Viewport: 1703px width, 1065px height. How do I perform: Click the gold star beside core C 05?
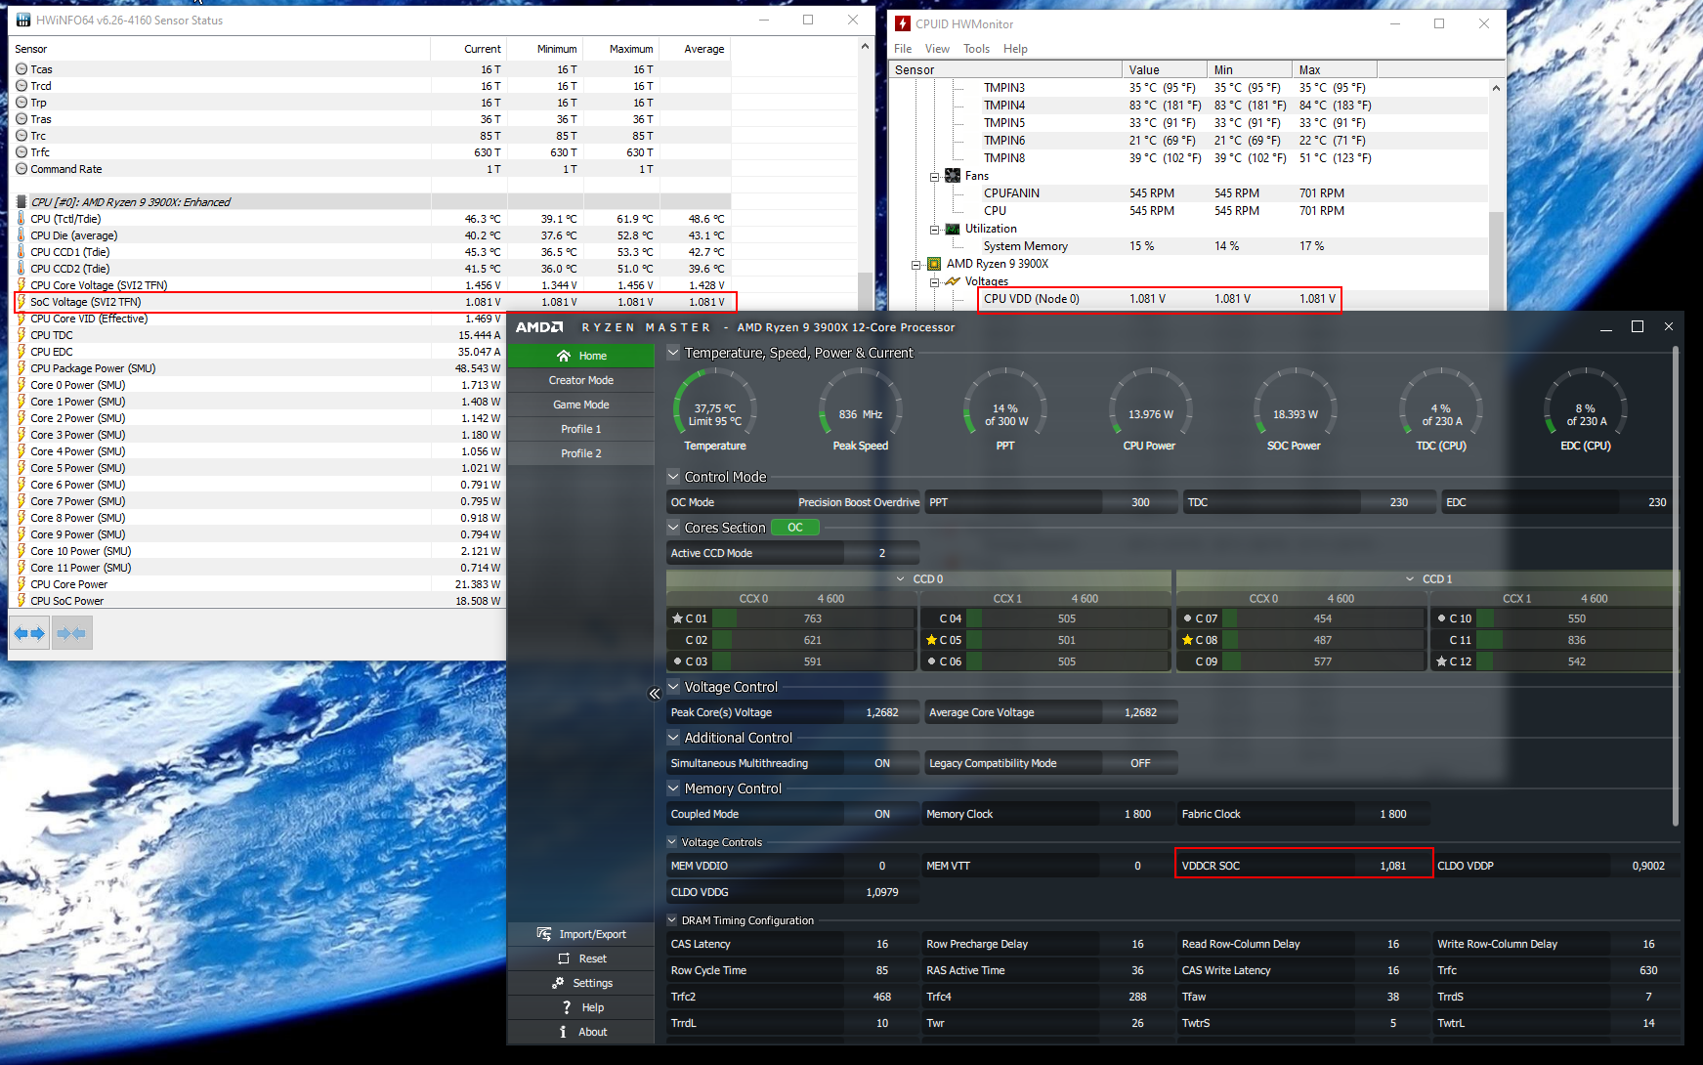click(x=931, y=640)
